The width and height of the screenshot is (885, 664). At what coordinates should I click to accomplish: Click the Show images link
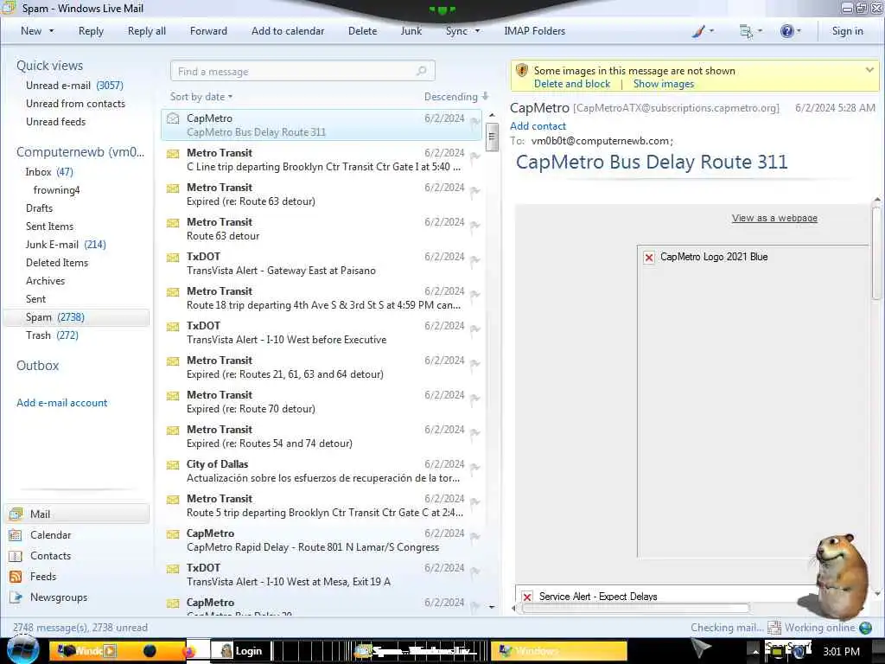pos(663,84)
